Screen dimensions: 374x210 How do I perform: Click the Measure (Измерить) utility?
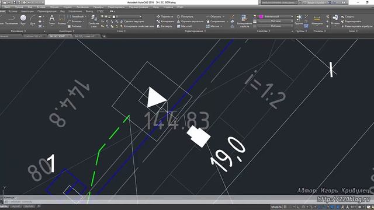click(x=317, y=20)
